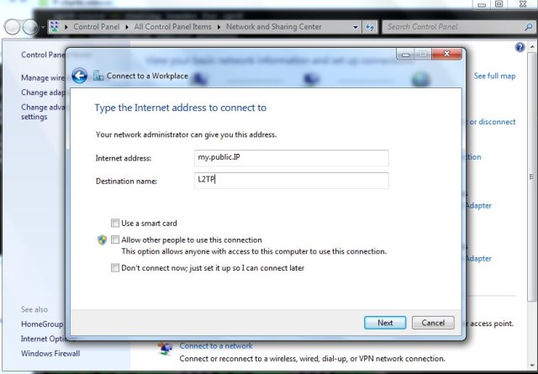The image size is (538, 374).
Task: Click the scrollbar up arrow under the help icon
Action: click(x=532, y=46)
